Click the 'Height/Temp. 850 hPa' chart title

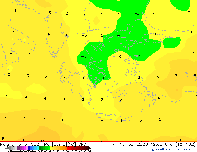tap(25, 145)
